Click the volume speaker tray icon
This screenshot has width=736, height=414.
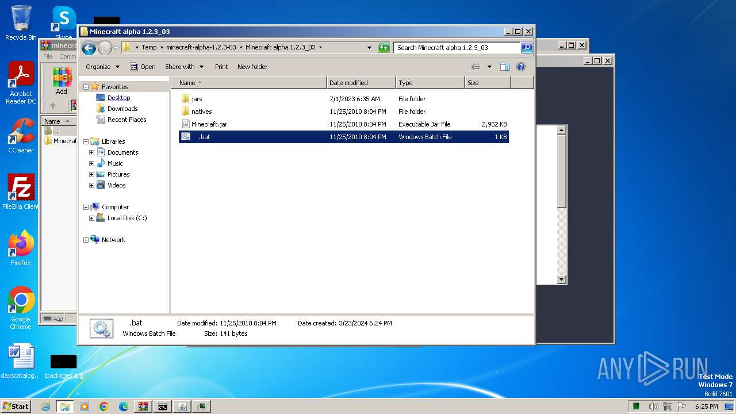point(654,407)
